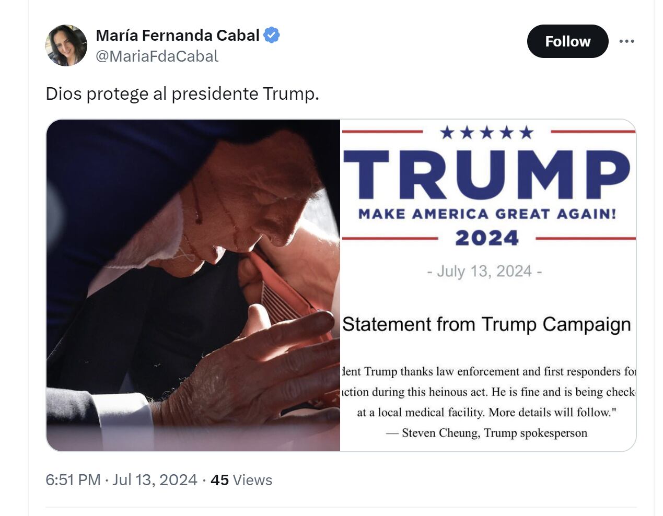Open María Fernanda Cabal's profile avatar
The image size is (663, 516).
point(66,45)
